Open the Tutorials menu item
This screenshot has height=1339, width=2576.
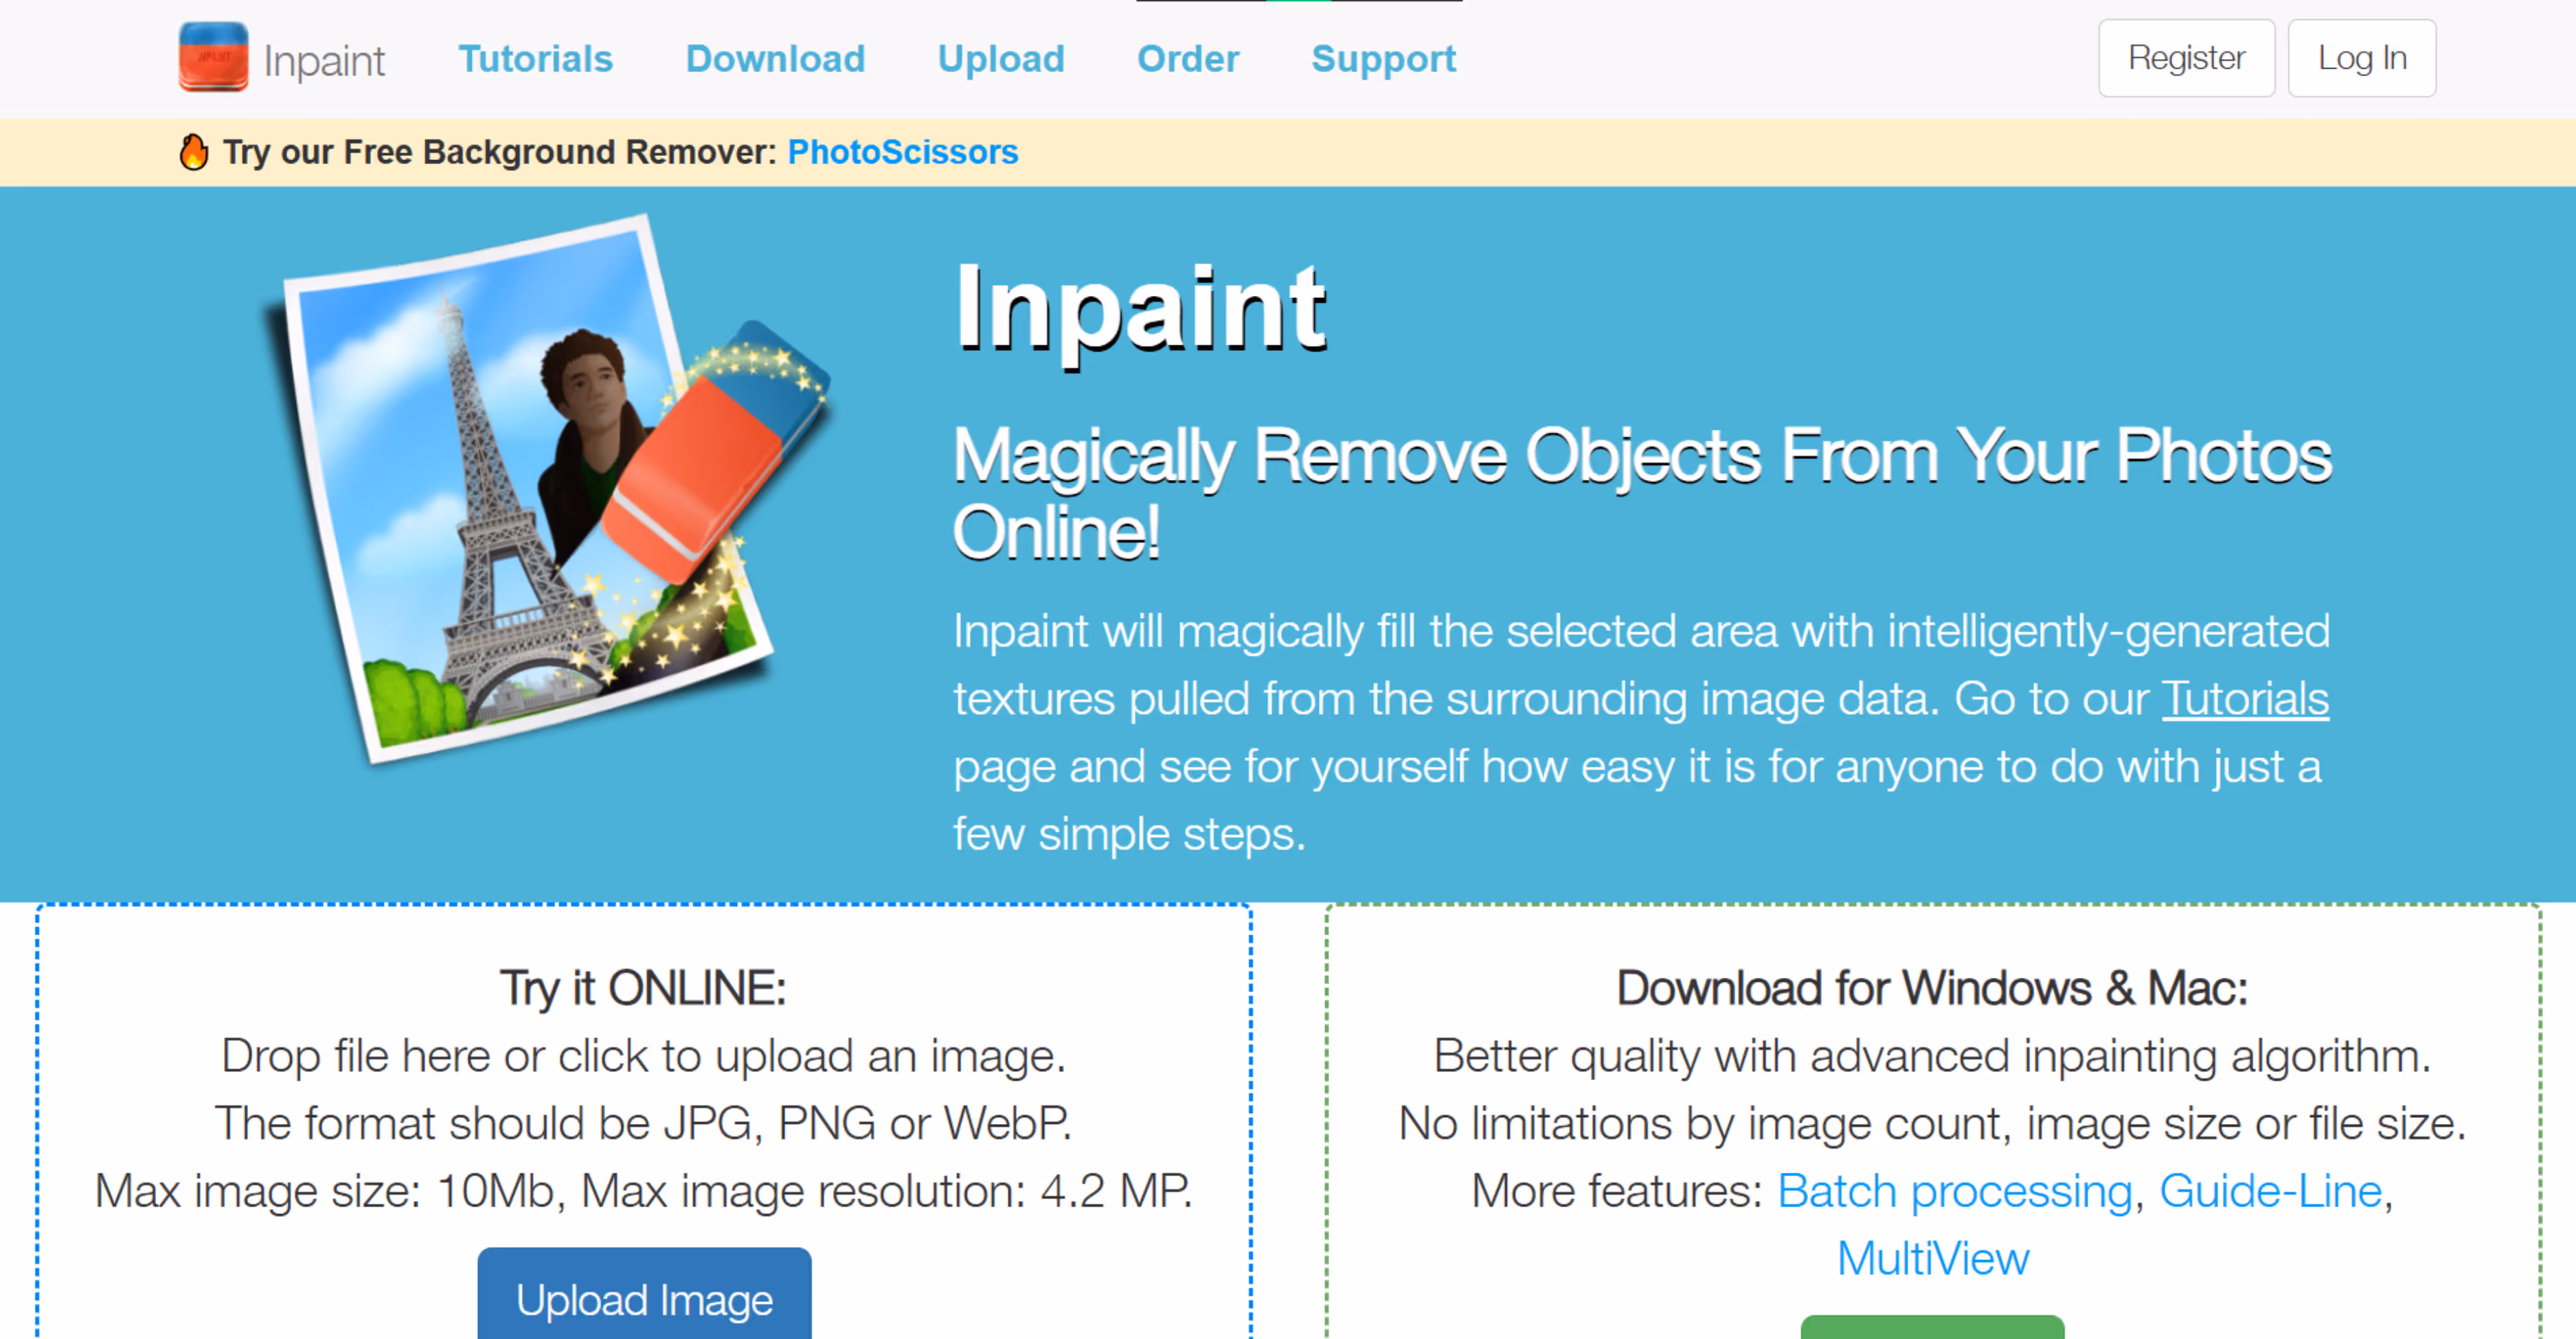535,59
